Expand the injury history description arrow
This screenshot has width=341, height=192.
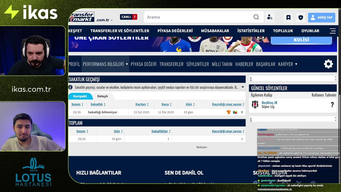(243, 87)
